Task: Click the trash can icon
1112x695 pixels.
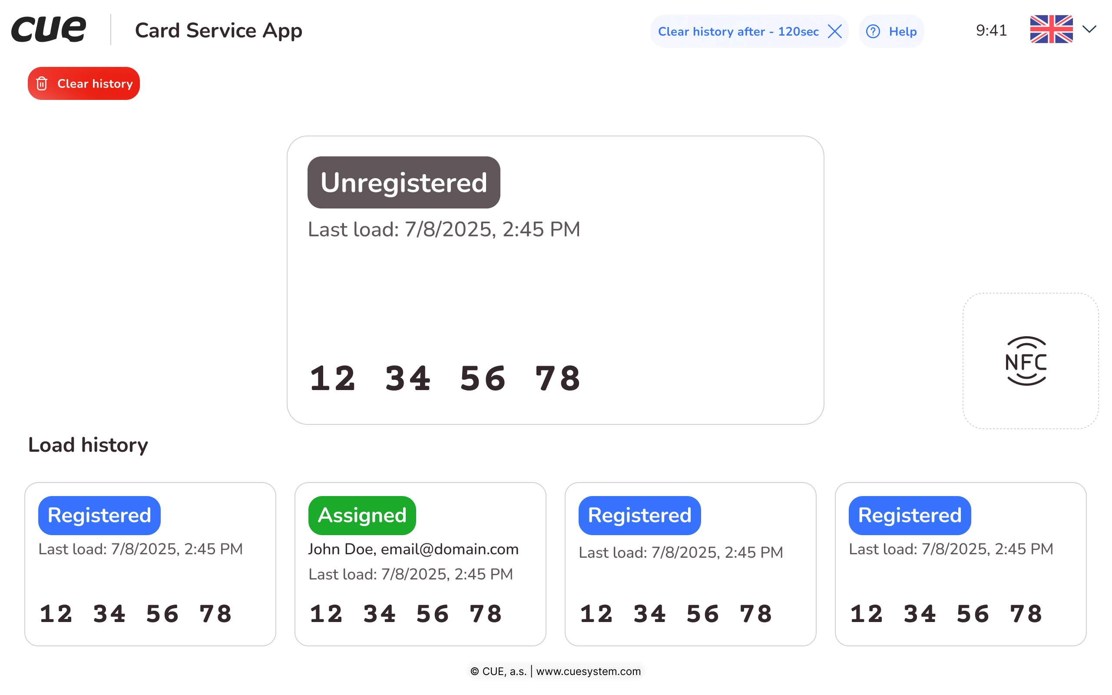Action: [x=42, y=84]
